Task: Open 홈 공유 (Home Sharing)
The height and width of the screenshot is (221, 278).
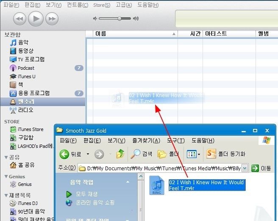Action: (26, 165)
